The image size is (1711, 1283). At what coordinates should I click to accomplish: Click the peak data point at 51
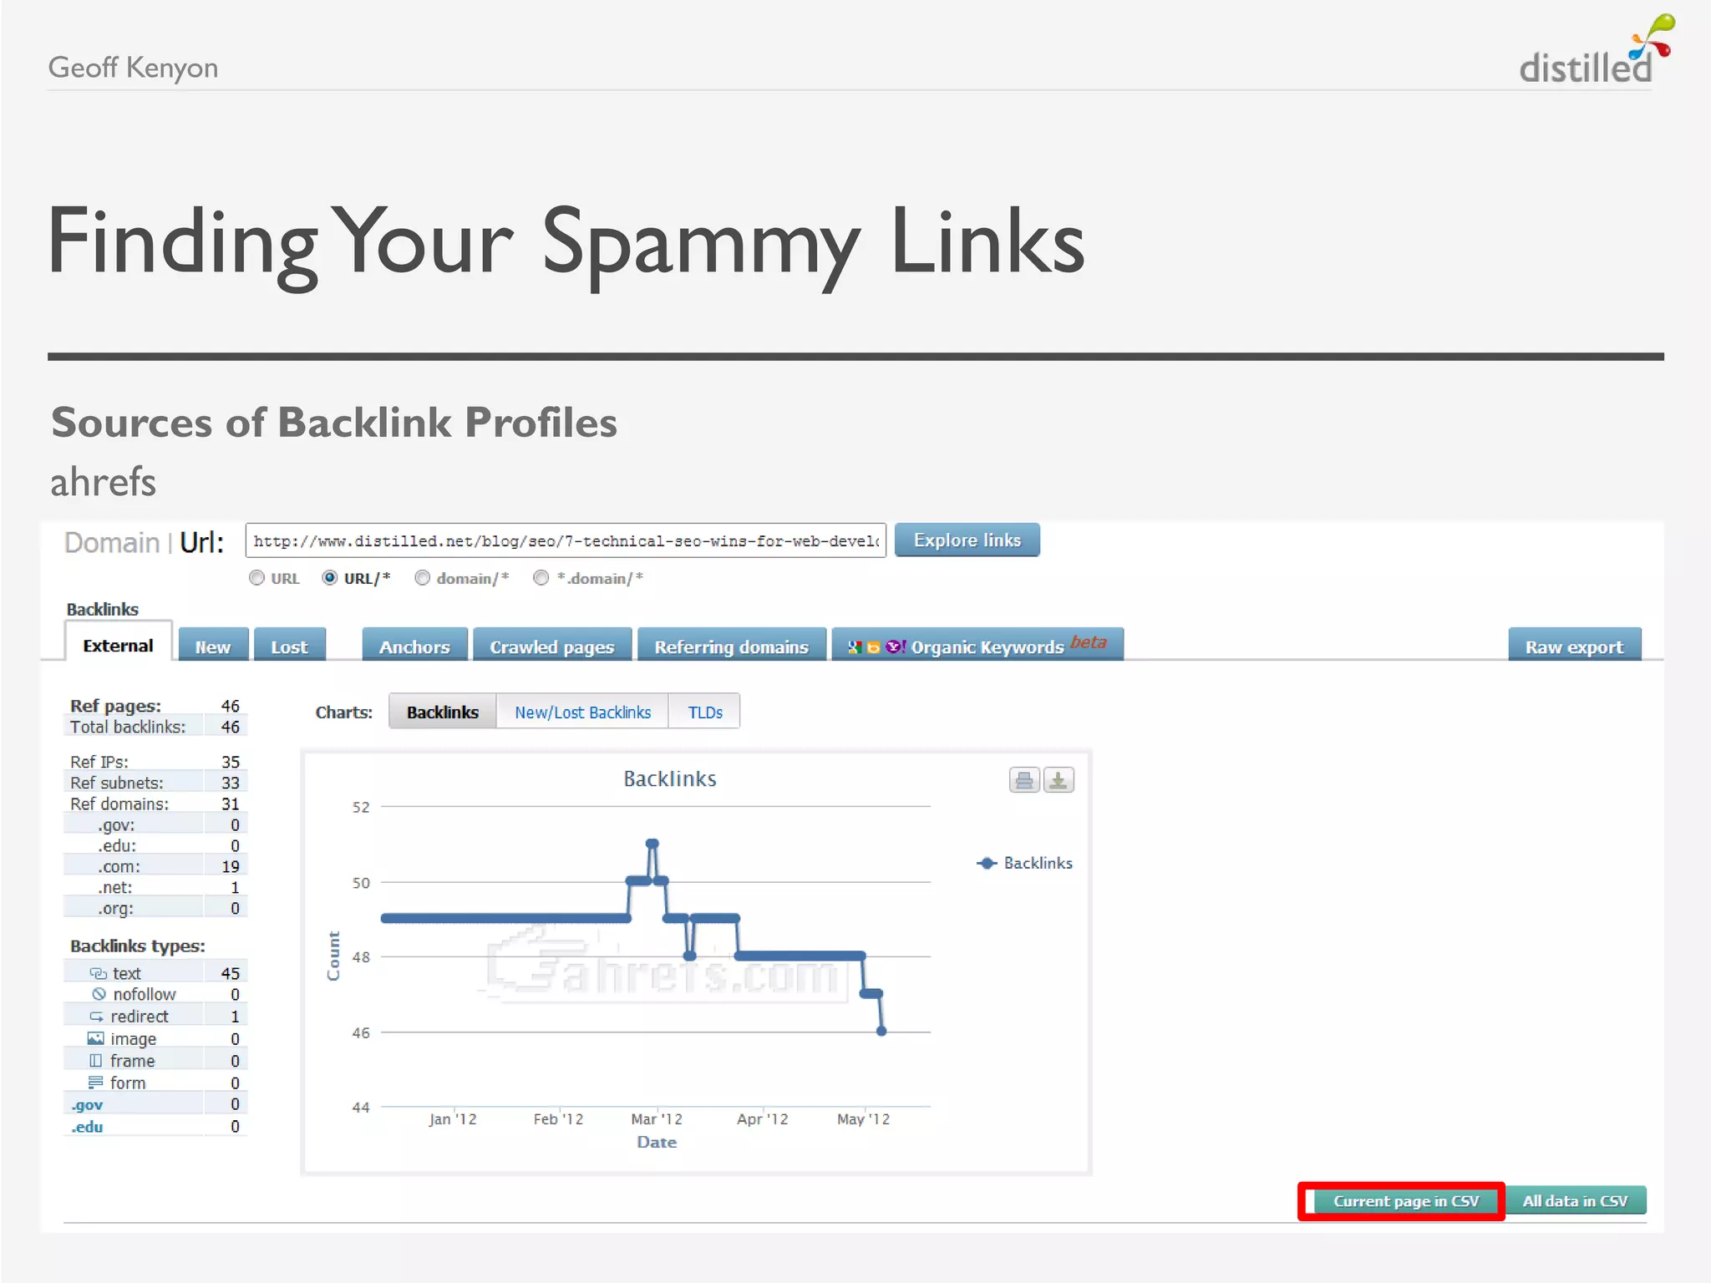tap(652, 844)
